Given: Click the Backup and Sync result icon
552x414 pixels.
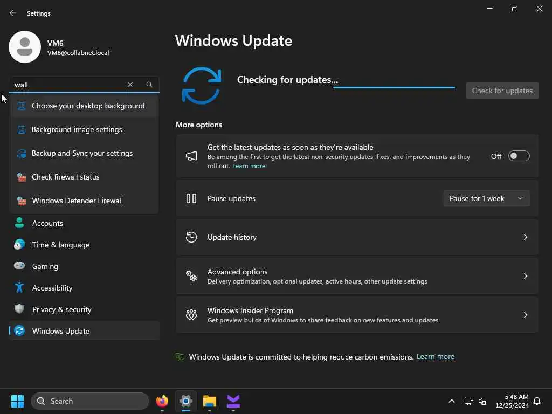Looking at the screenshot, I should [x=22, y=154].
